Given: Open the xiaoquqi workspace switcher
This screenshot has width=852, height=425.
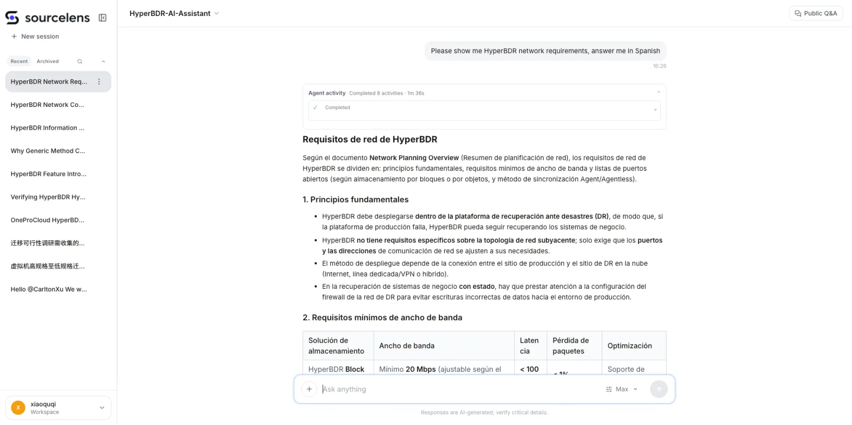Looking at the screenshot, I should (x=58, y=408).
